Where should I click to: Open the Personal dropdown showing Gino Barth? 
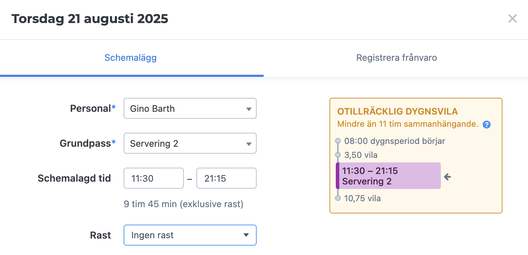pyautogui.click(x=190, y=108)
